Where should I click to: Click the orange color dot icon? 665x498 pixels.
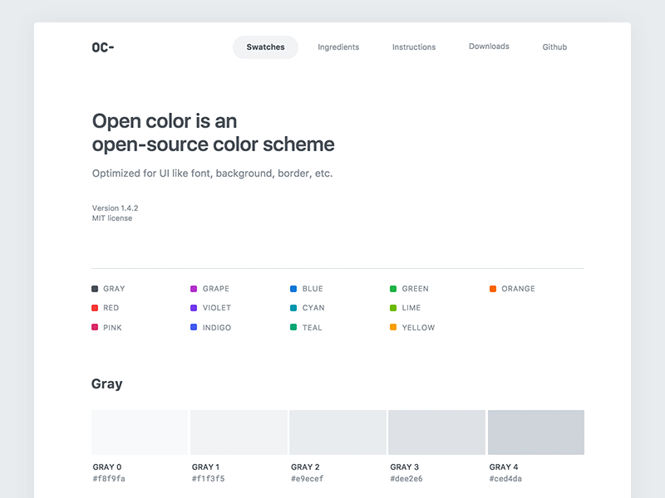493,289
